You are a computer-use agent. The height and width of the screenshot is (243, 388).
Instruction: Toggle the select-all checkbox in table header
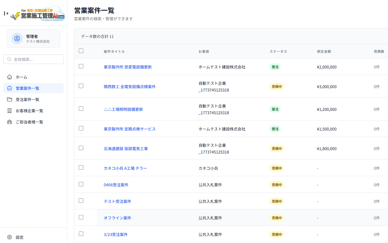81,51
